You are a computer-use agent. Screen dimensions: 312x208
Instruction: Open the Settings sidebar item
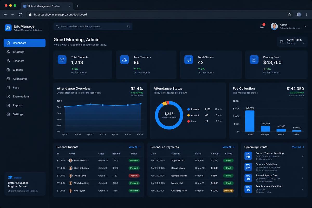tap(24, 114)
